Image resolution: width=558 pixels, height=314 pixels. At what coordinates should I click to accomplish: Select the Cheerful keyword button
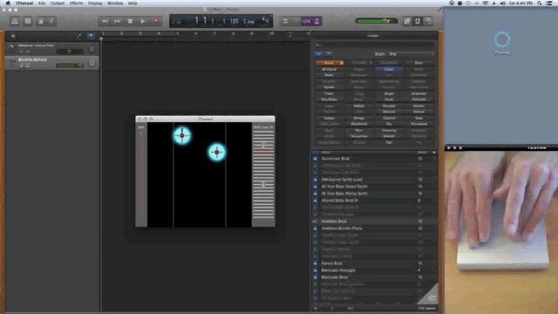pos(389,118)
